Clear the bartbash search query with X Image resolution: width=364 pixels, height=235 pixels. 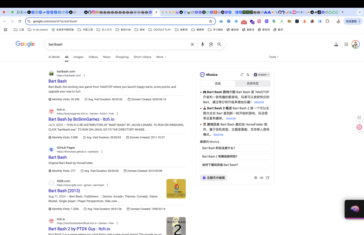coord(192,44)
